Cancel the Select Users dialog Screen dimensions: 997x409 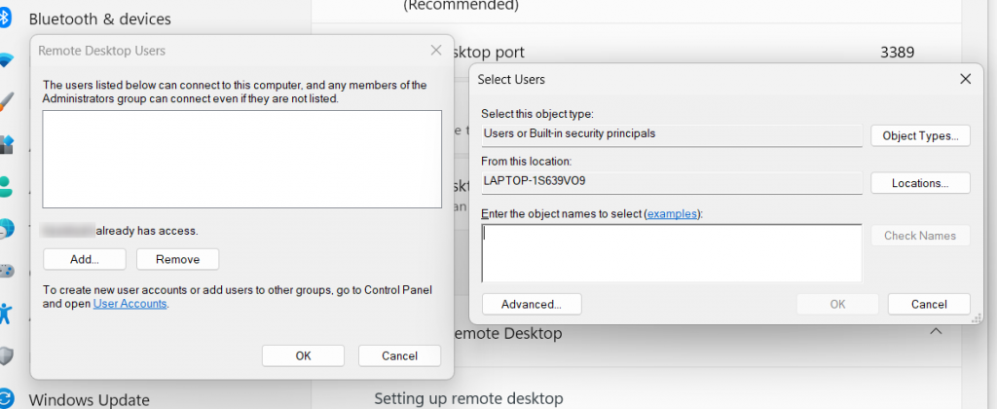point(929,305)
